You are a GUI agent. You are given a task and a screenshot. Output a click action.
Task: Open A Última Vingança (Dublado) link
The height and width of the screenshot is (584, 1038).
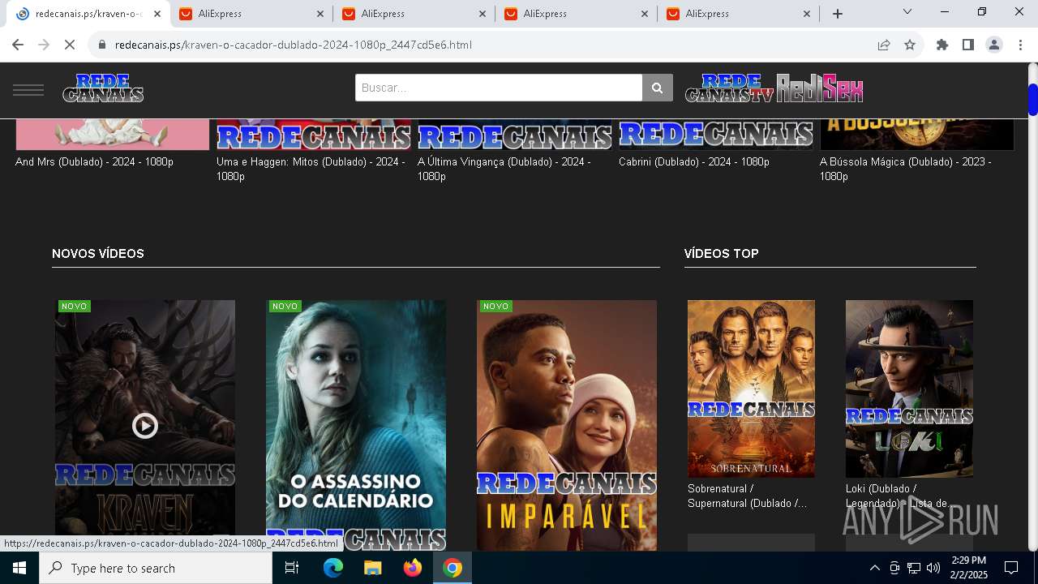(504, 169)
